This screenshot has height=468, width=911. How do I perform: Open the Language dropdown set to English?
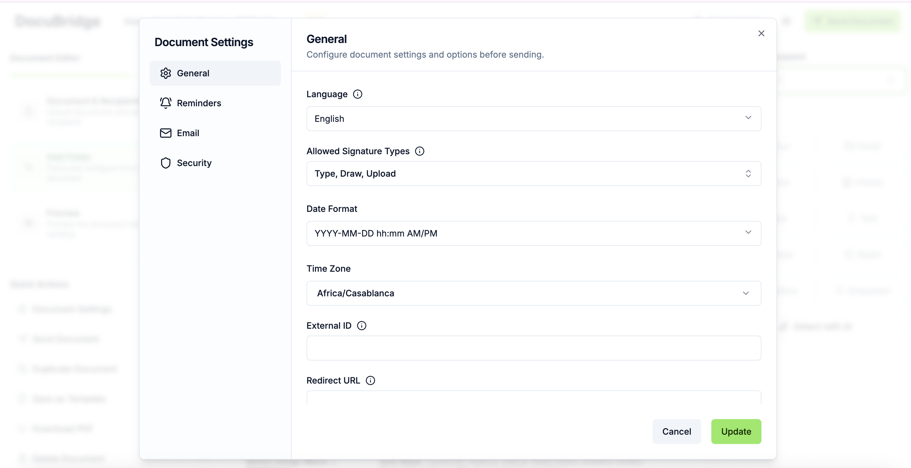[x=534, y=119]
